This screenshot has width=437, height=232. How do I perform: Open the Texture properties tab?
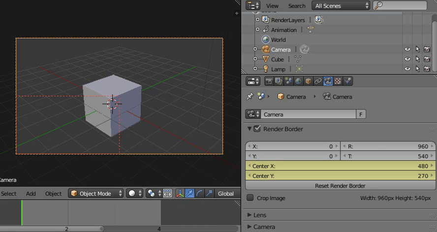338,81
